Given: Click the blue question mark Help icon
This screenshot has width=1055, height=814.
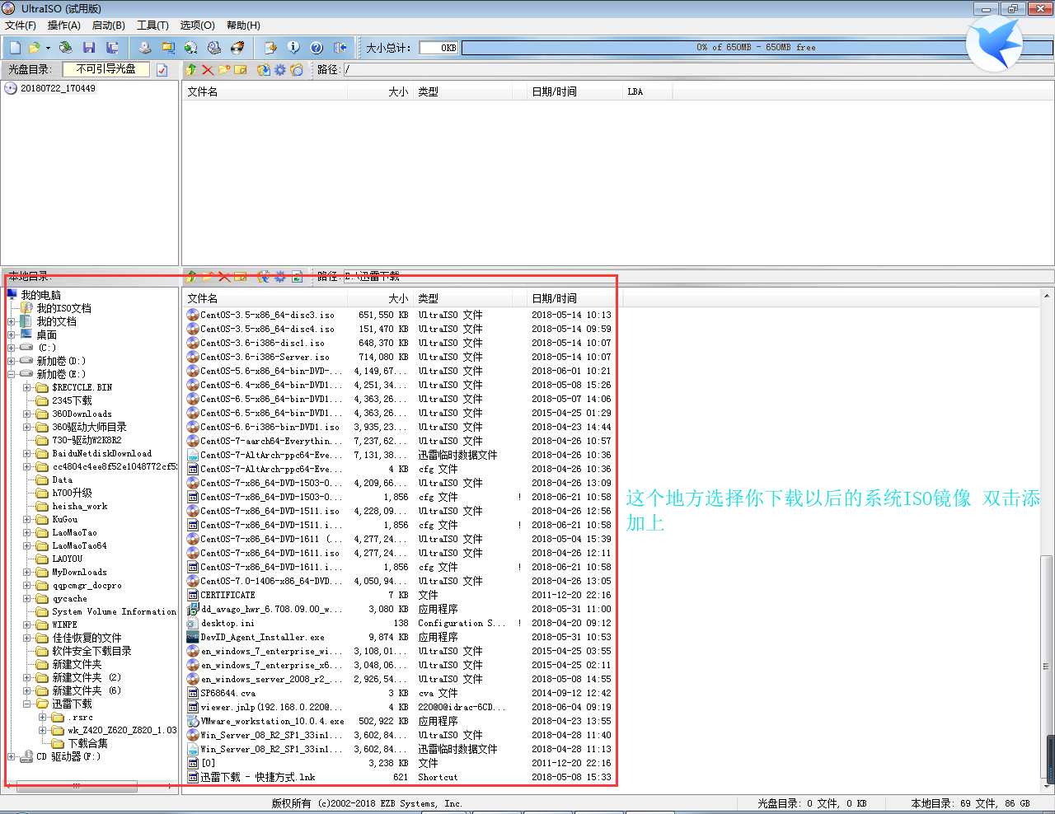Looking at the screenshot, I should pyautogui.click(x=316, y=48).
